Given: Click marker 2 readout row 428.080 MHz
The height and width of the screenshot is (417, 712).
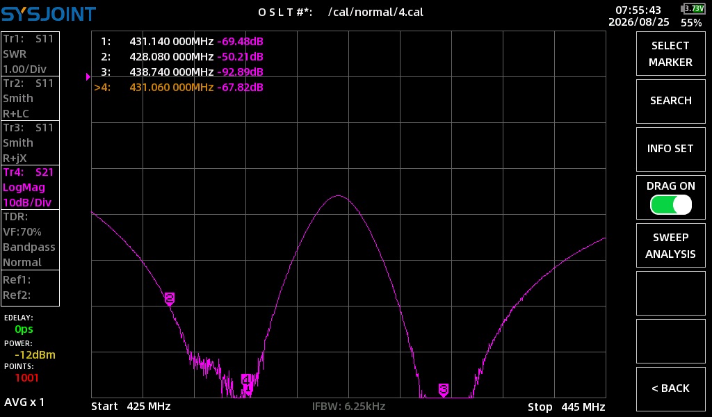Looking at the screenshot, I should pos(182,57).
